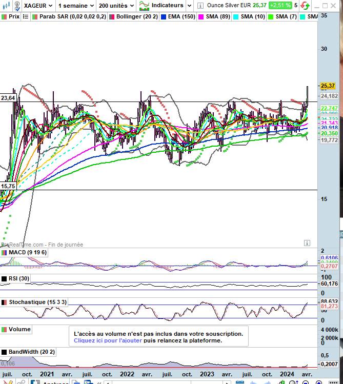The height and width of the screenshot is (384, 343).
Task: Click the BandWidth (20 2) panel label
Action: click(30, 352)
